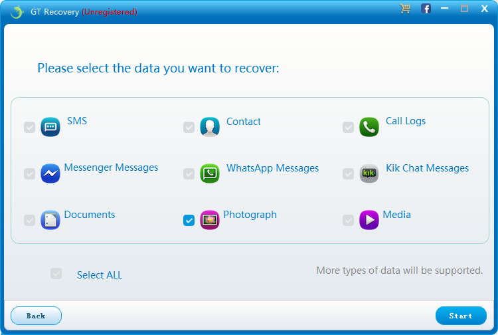Screen dimensions: 498x335
Task: Click the Kik Chat Messages label
Action: (x=427, y=168)
